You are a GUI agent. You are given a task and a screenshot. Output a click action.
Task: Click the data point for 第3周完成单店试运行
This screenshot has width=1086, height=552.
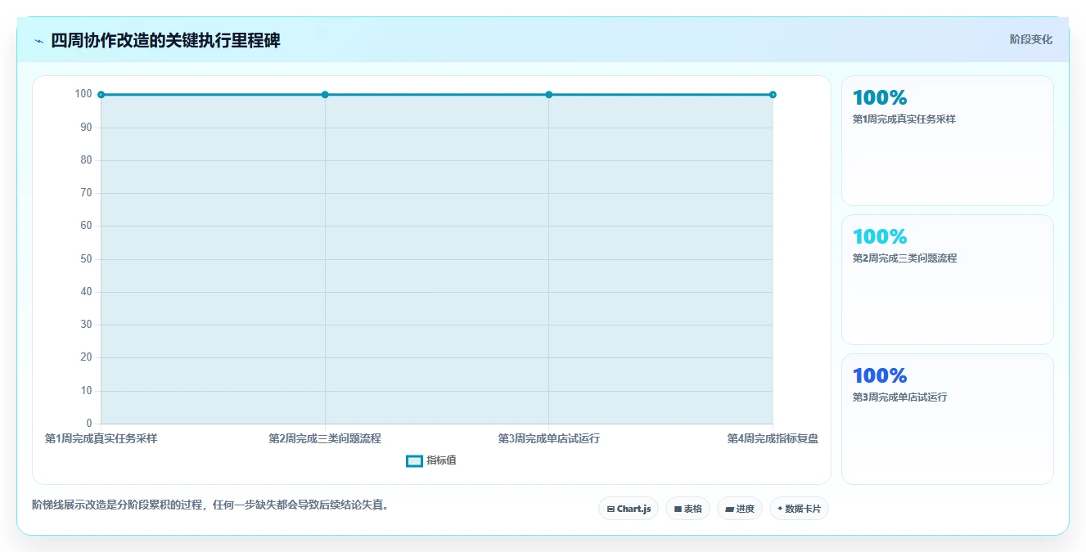(x=548, y=95)
